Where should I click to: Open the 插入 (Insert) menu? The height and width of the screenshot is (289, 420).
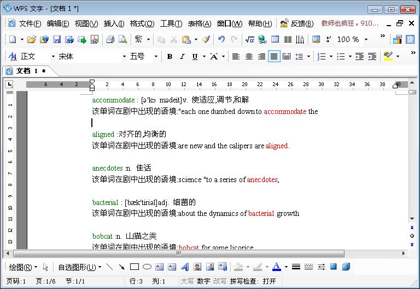click(114, 23)
